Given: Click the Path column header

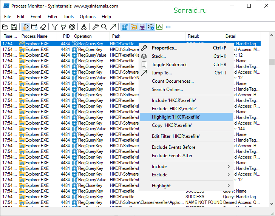Looking at the screenshot, I should coord(147,36).
